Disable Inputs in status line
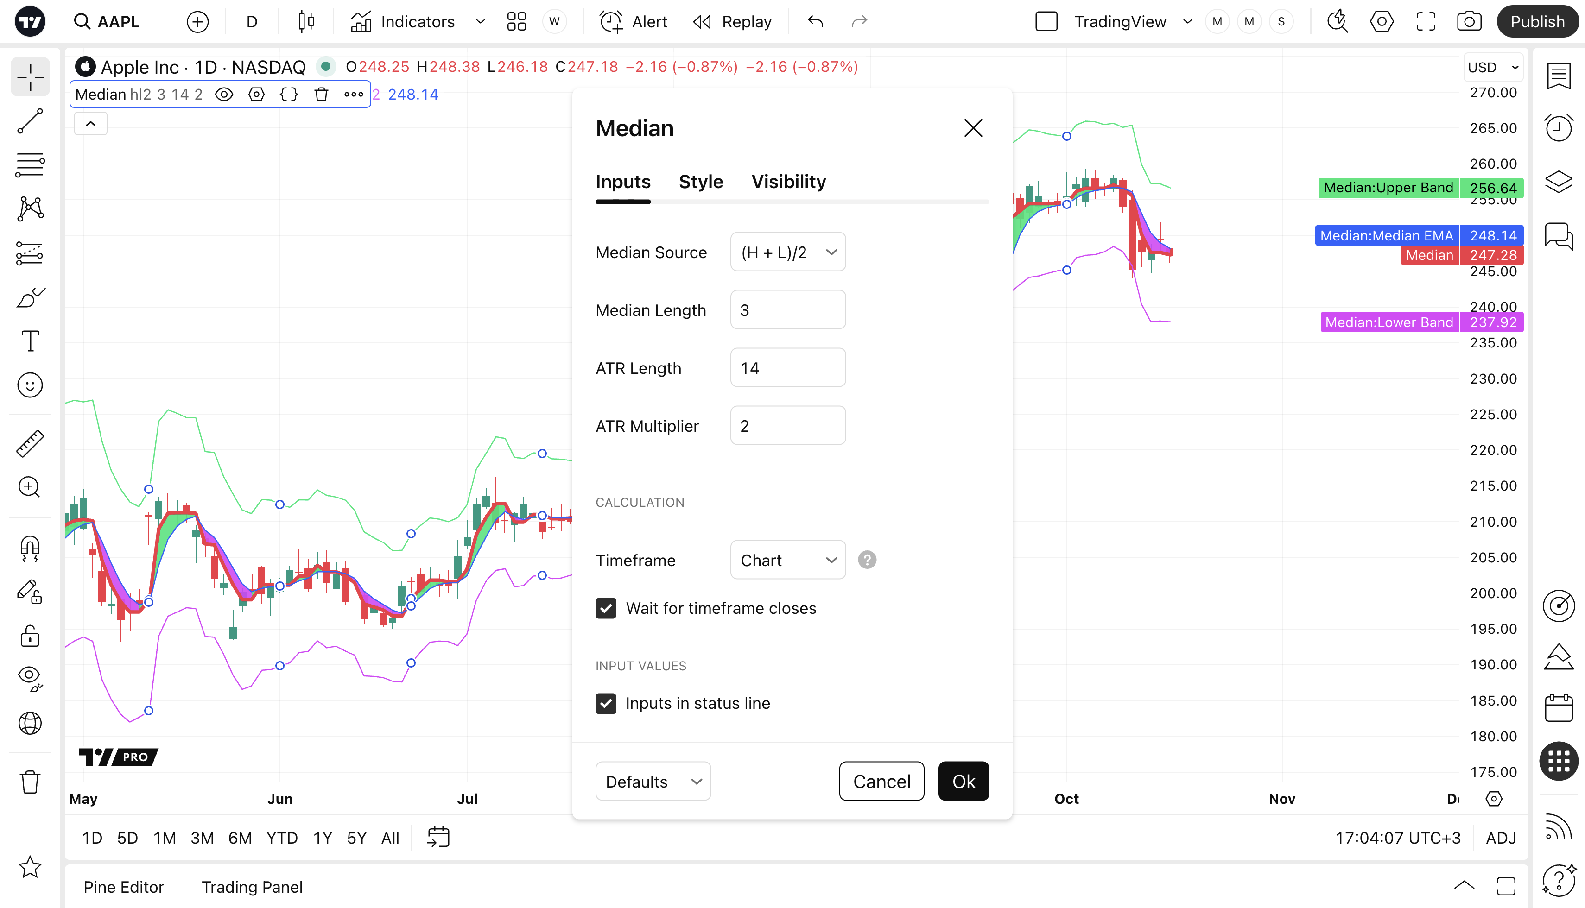Viewport: 1585px width, 908px height. [606, 703]
